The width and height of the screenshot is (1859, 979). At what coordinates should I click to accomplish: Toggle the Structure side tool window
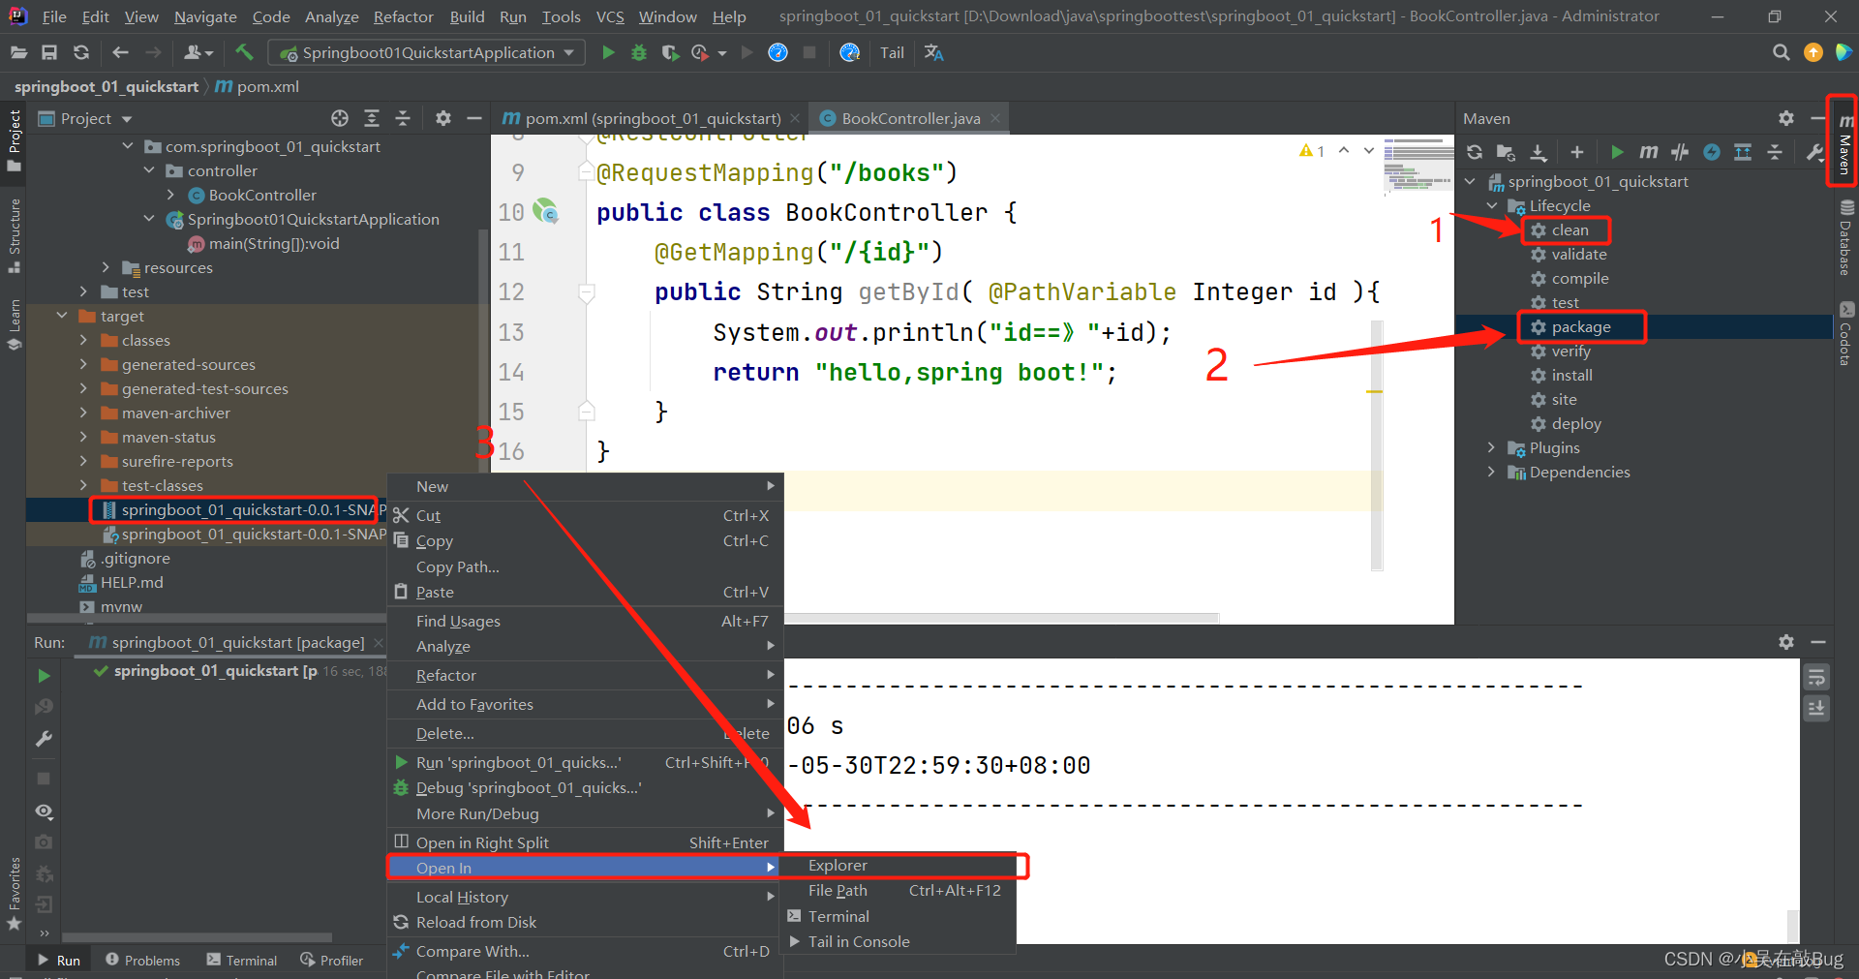click(x=14, y=235)
